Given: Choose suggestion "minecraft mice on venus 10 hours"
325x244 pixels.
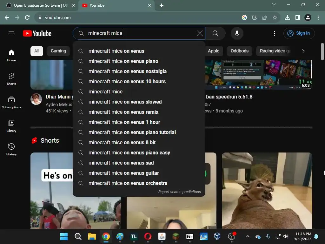Looking at the screenshot, I should click(139, 82).
